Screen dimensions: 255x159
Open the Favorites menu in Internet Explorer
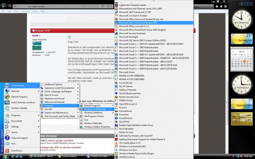pos(25,11)
